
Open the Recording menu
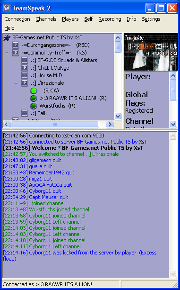click(110, 19)
